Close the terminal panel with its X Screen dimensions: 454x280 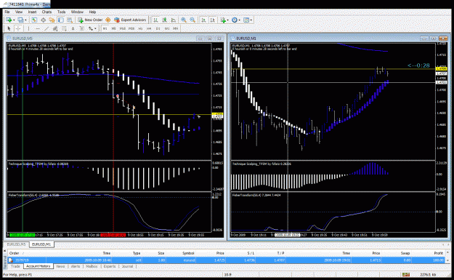tap(4, 250)
